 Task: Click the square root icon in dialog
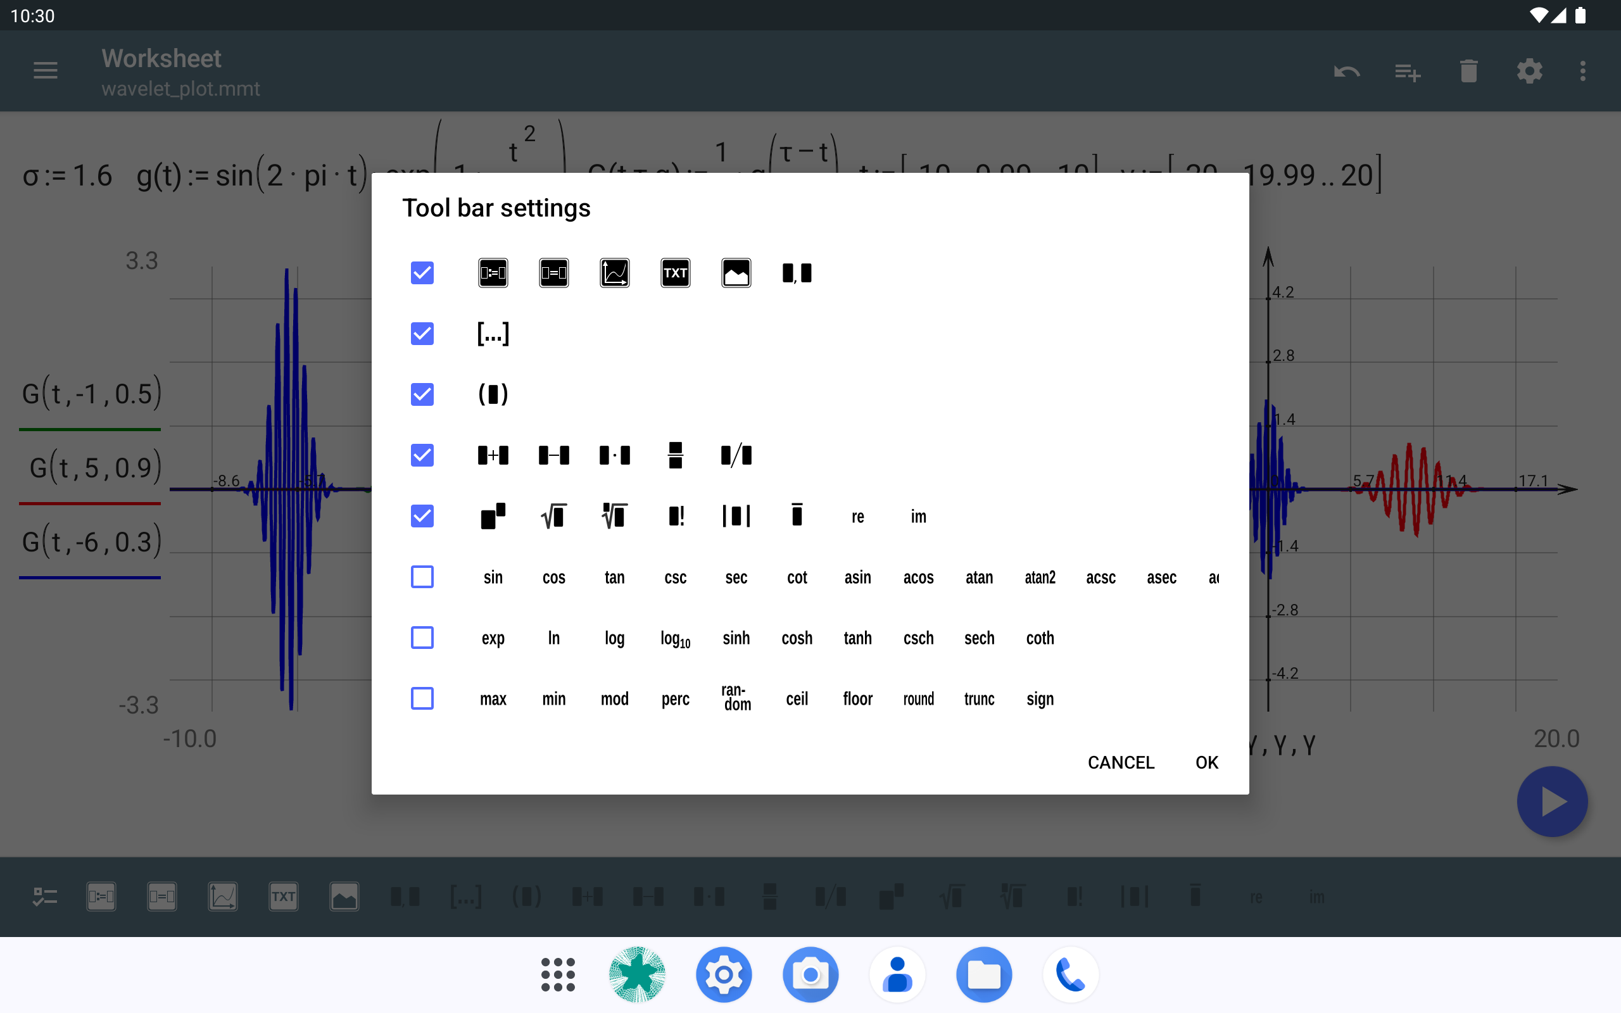554,517
